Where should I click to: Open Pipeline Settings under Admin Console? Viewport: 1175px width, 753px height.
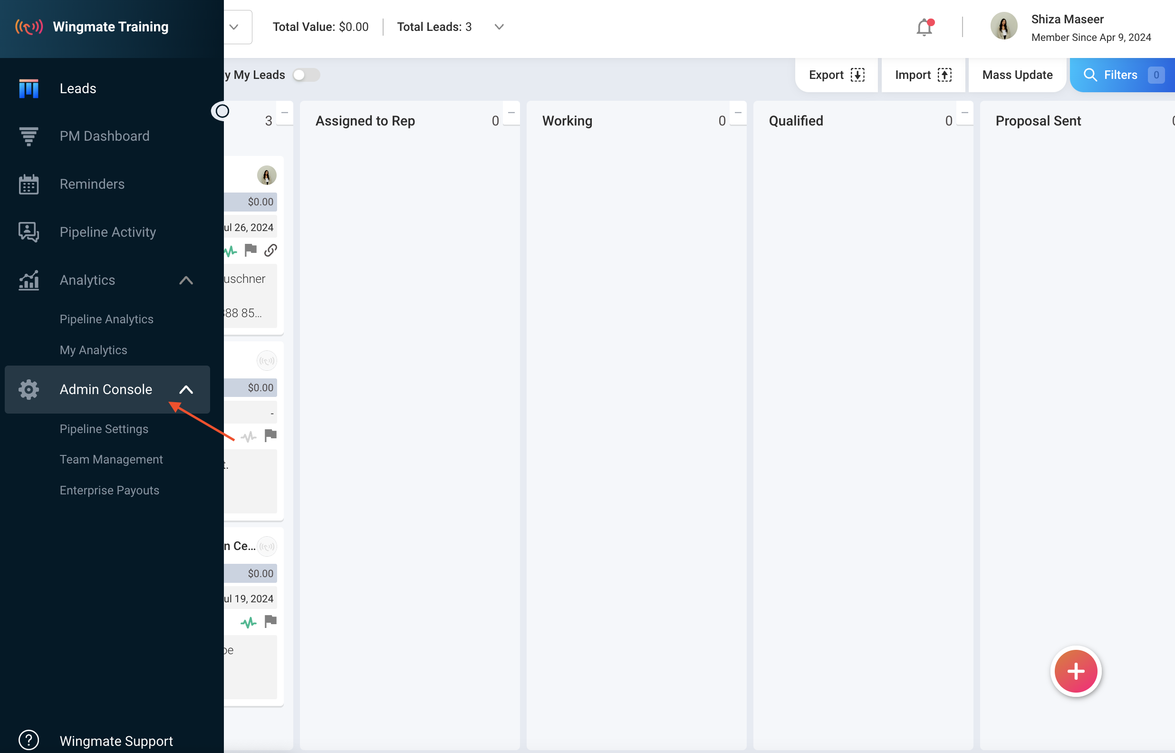pyautogui.click(x=104, y=429)
